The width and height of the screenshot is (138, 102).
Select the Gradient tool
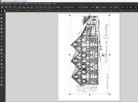point(2,50)
